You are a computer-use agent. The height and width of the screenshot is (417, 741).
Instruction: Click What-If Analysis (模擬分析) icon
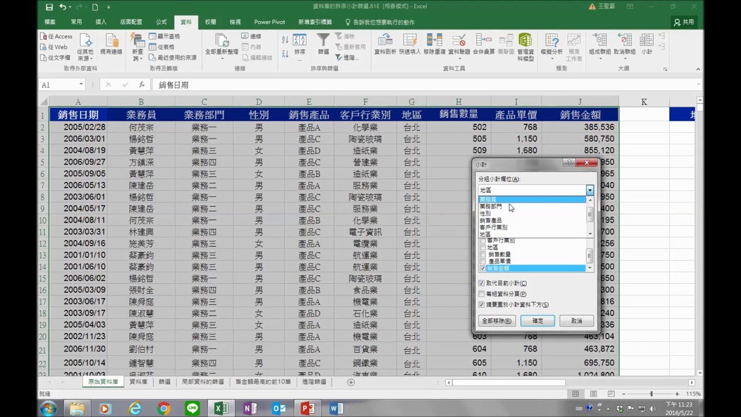coord(552,40)
